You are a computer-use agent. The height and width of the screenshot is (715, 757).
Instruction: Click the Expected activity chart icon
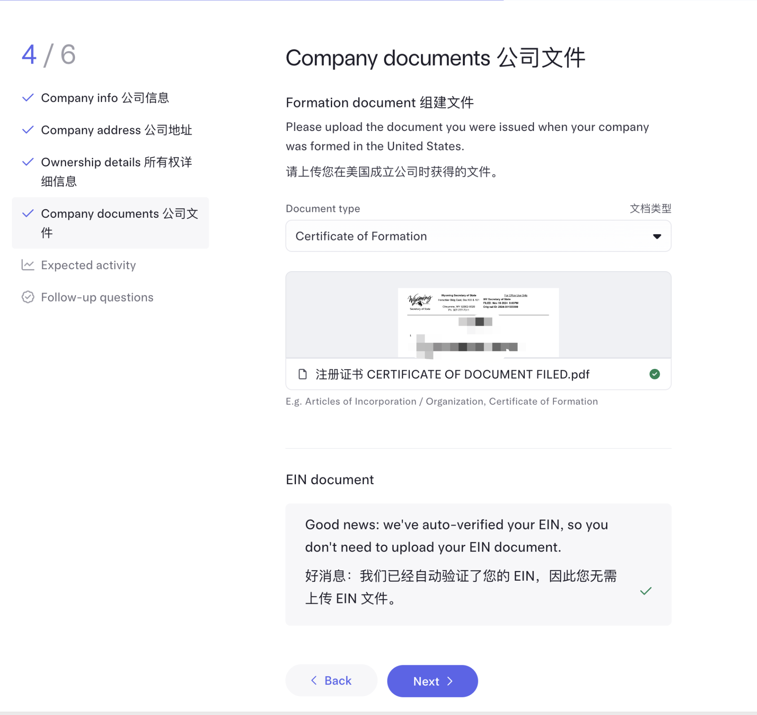pyautogui.click(x=28, y=265)
